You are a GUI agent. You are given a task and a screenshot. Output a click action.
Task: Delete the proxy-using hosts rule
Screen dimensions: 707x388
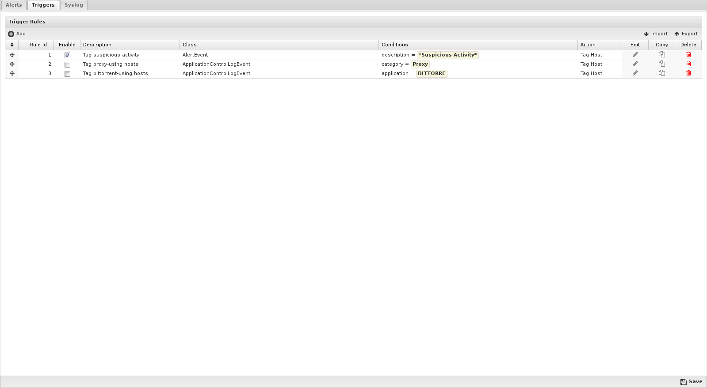click(x=688, y=64)
